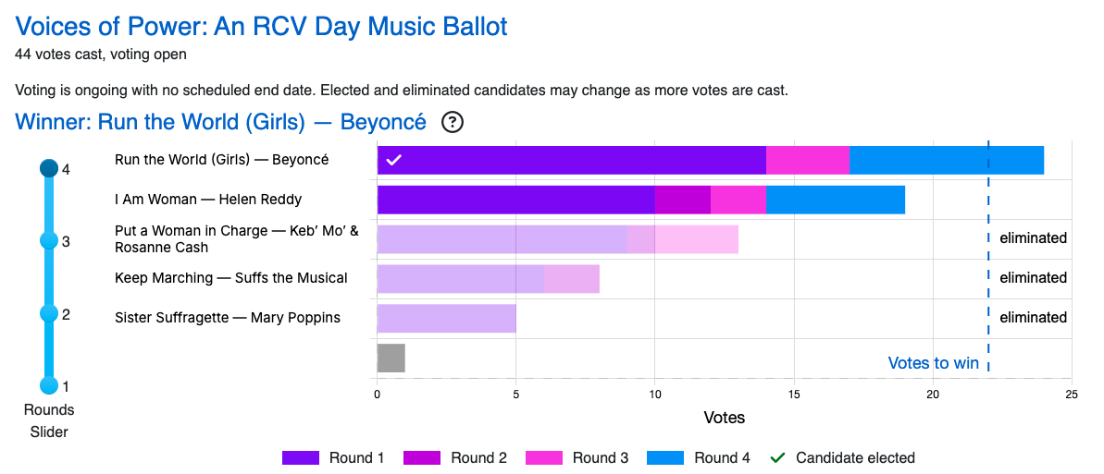The image size is (1104, 474).
Task: Click the Keep Marching candidate label
Action: (x=230, y=278)
